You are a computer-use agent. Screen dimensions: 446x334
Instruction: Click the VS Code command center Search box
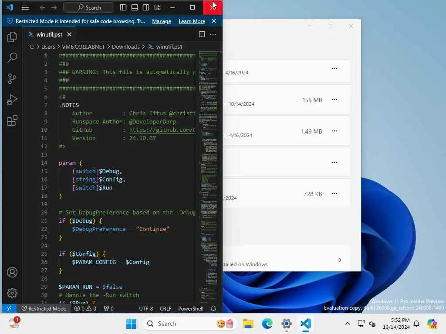89,7
